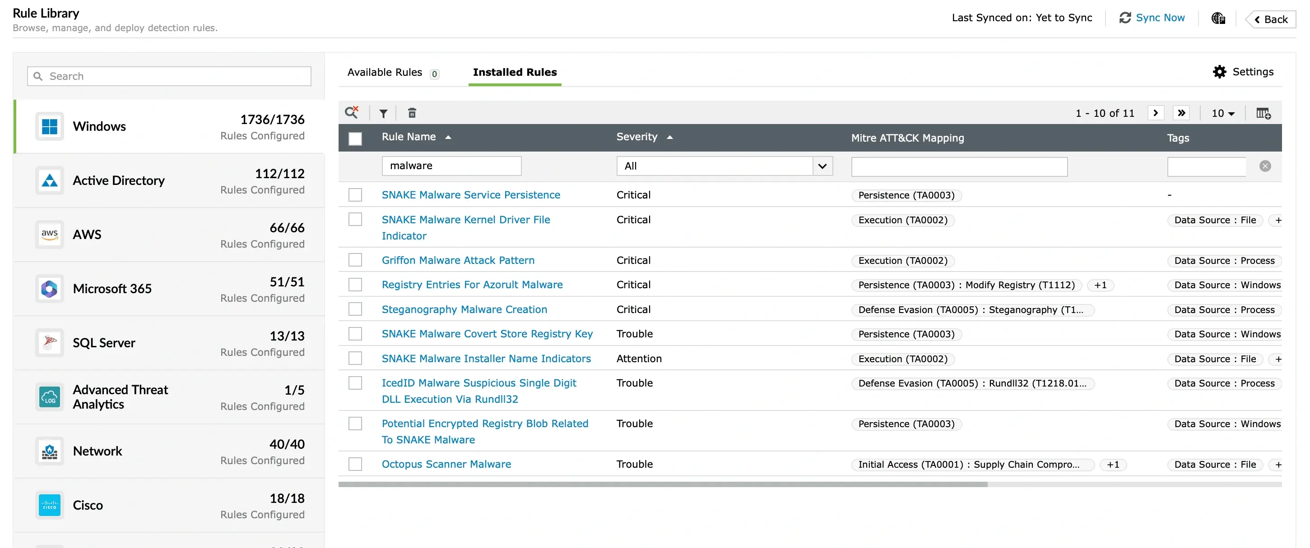The image size is (1310, 548).
Task: Click the Microsoft 365 icon
Action: (49, 289)
